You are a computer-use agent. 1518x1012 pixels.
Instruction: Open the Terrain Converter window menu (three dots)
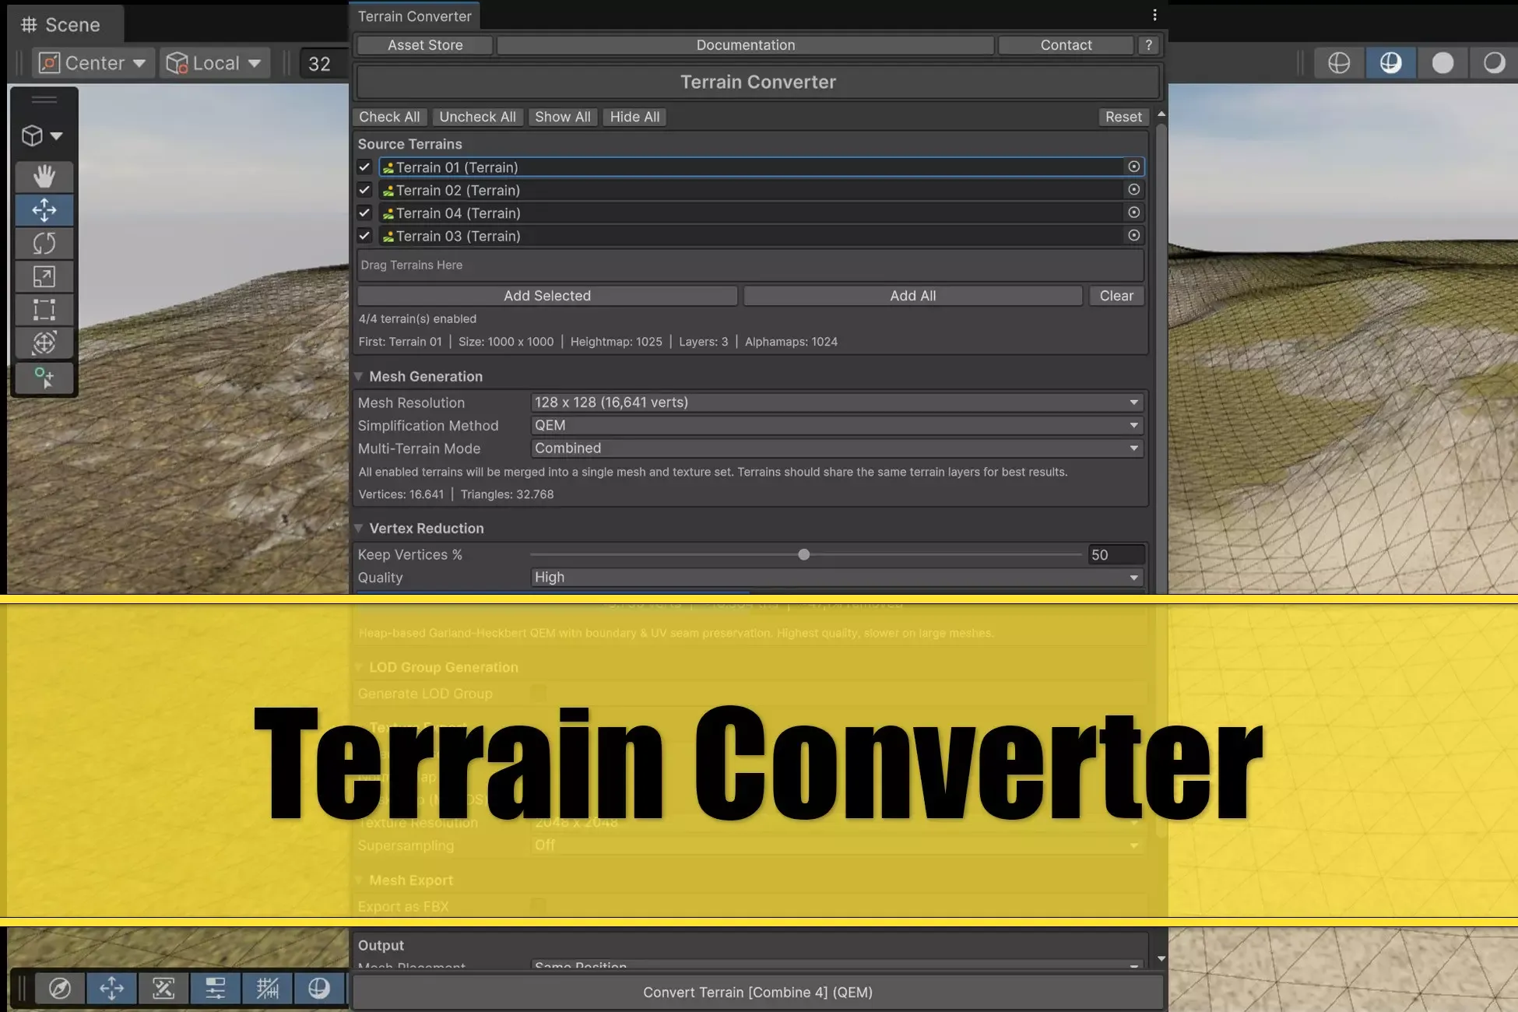1154,14
